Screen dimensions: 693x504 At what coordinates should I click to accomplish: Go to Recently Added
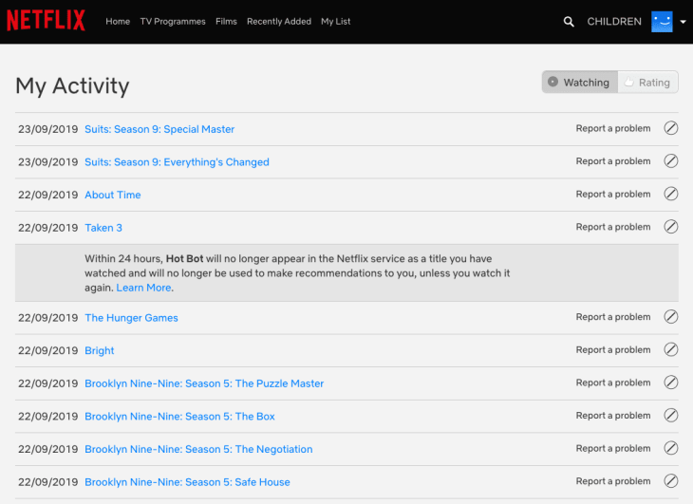click(278, 21)
